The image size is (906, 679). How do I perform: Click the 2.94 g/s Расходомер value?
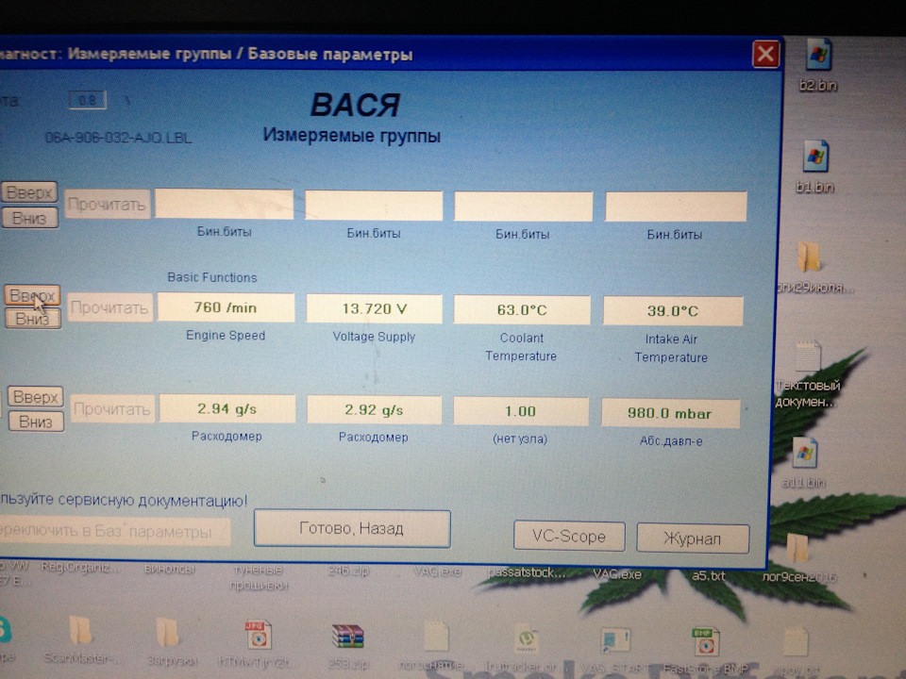click(x=227, y=408)
